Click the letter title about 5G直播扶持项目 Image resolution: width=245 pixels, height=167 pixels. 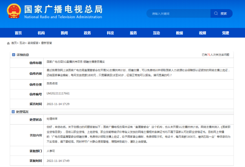[76, 62]
